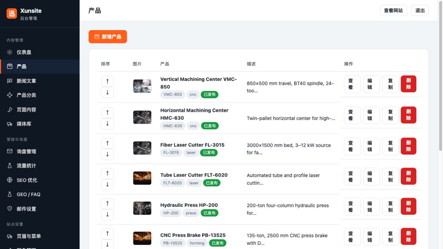Click the 新闻文章 speech-bubble icon
The height and width of the screenshot is (249, 443).
(x=10, y=81)
